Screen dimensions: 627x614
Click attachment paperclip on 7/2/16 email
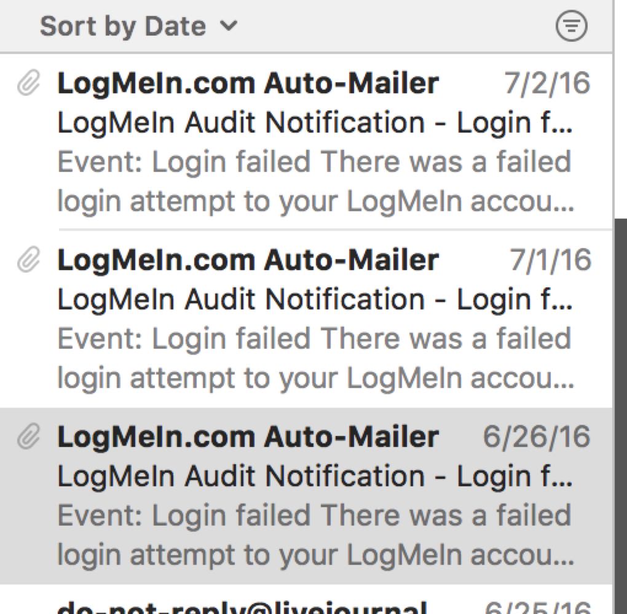pyautogui.click(x=29, y=83)
